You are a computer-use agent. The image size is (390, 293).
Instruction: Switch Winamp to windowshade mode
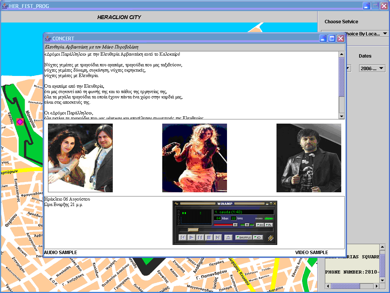pos(271,204)
